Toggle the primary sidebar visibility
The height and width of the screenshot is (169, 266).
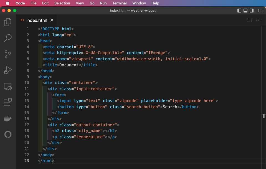click(239, 10)
